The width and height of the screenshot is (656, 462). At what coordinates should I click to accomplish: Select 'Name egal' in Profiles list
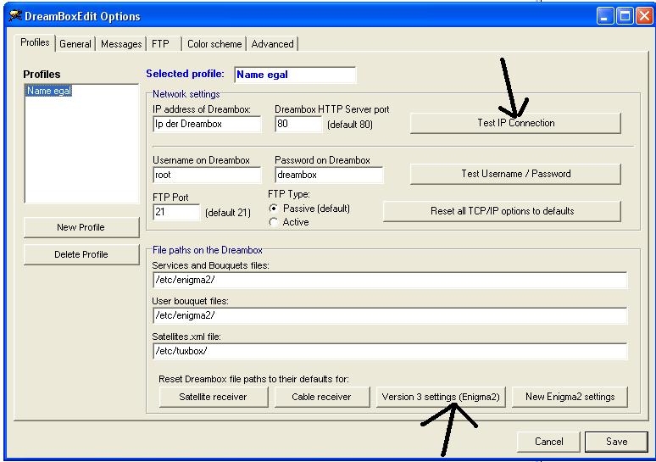(x=49, y=91)
